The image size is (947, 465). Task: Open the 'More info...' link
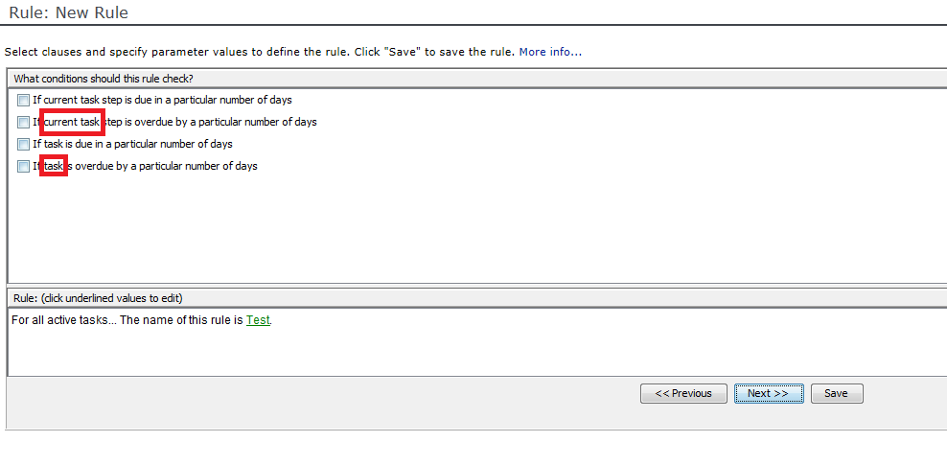(x=550, y=52)
